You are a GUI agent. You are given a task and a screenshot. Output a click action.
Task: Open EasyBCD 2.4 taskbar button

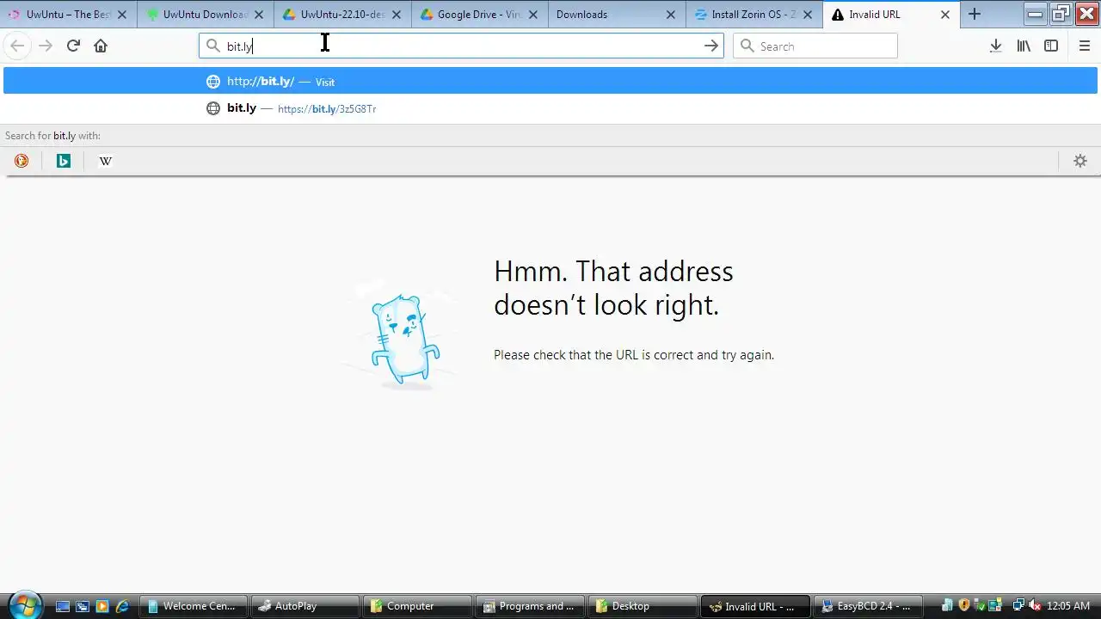pyautogui.click(x=868, y=606)
